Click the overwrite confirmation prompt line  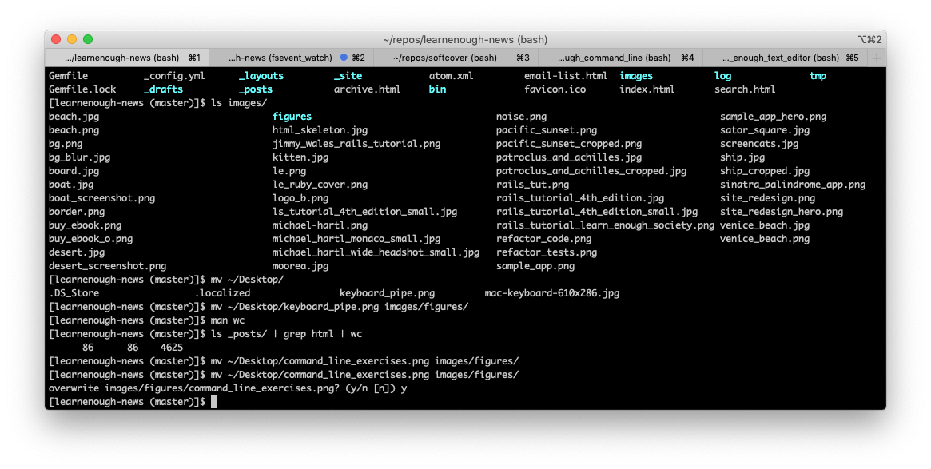tap(228, 388)
